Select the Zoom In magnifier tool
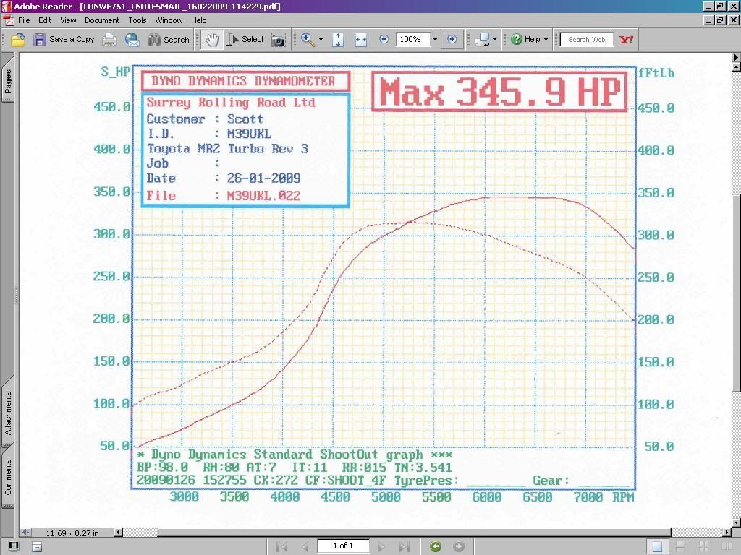The image size is (741, 555). (308, 40)
